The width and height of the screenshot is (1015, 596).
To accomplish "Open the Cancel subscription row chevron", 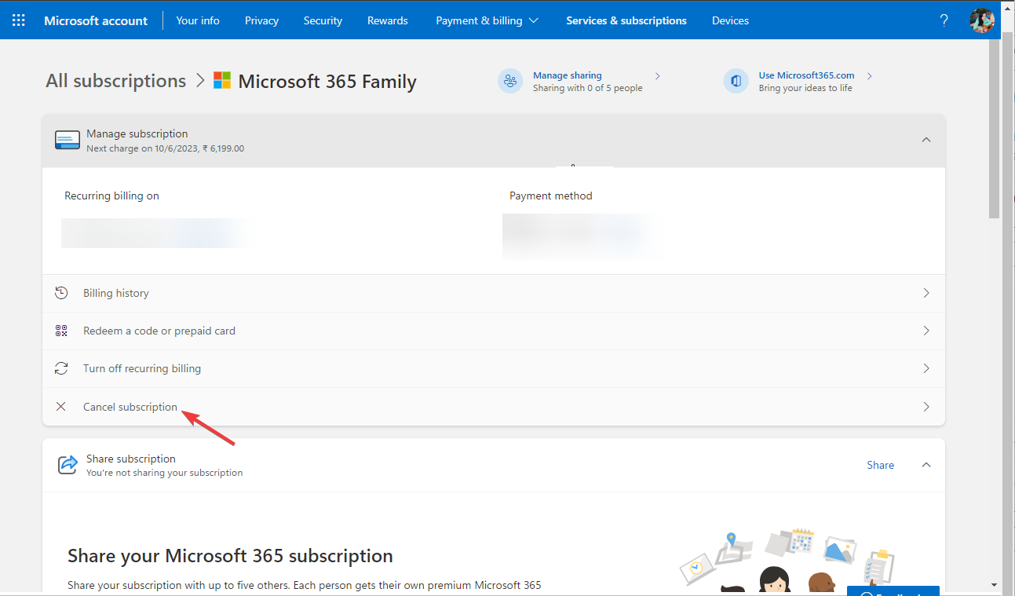I will (x=926, y=407).
